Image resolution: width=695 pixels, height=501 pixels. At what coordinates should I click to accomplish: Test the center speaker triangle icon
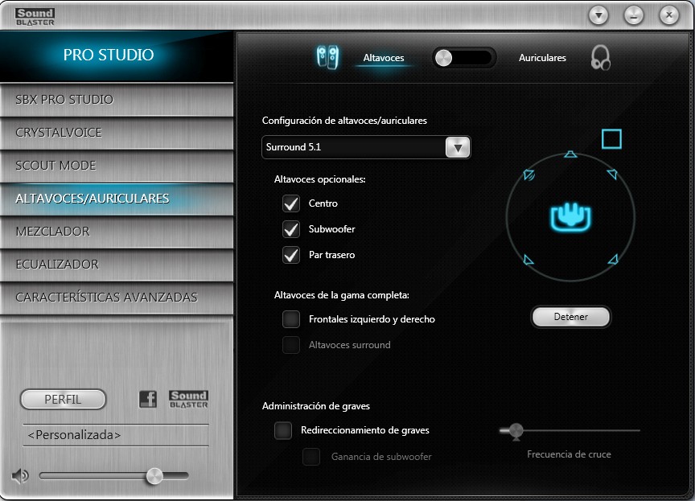click(570, 154)
